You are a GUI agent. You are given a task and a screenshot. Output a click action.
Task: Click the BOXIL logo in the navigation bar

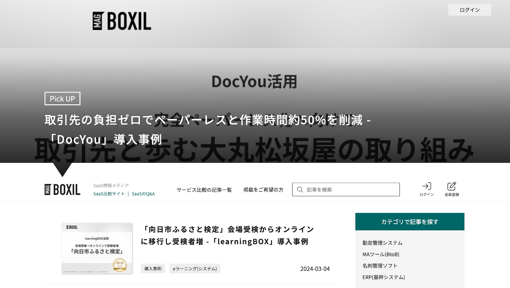pyautogui.click(x=62, y=189)
